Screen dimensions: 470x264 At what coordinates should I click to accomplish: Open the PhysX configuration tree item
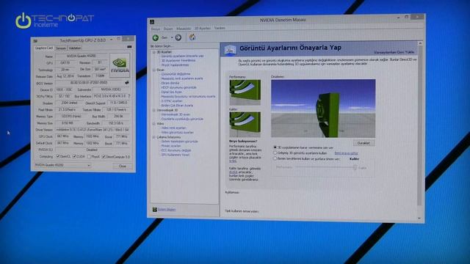tap(176, 65)
